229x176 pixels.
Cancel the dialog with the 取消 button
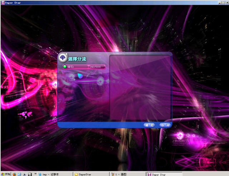[x=165, y=125]
